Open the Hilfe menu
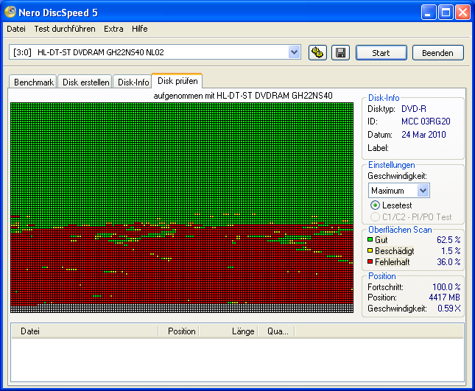 (x=140, y=29)
